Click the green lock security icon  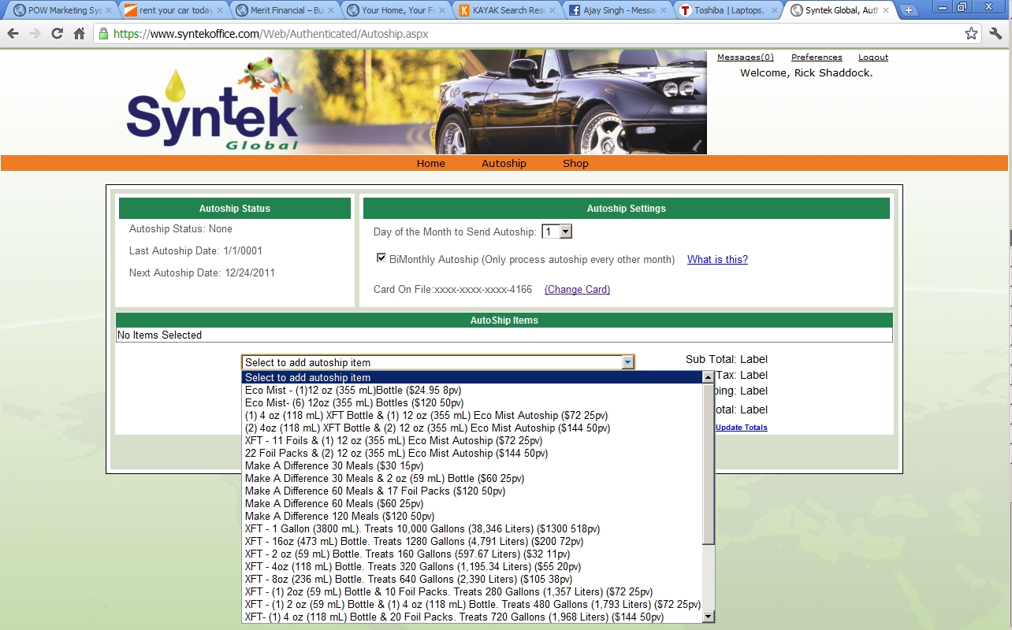click(x=103, y=34)
